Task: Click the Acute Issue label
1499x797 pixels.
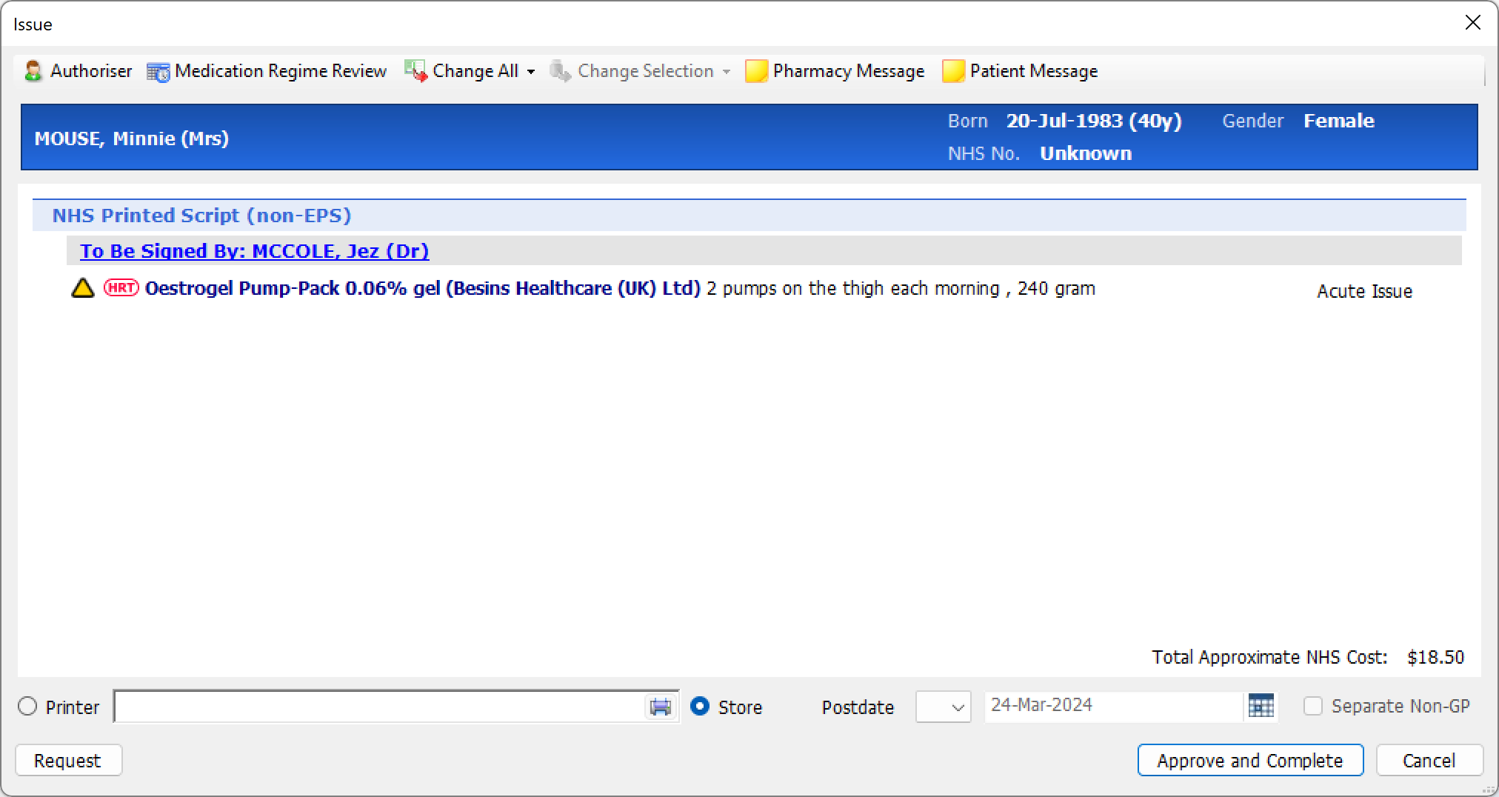Action: [1364, 291]
